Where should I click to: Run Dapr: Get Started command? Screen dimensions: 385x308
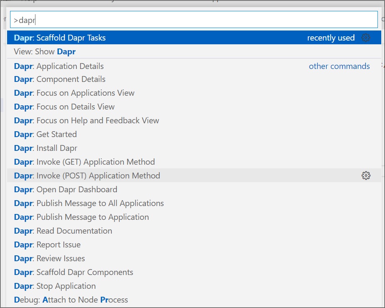click(x=45, y=134)
